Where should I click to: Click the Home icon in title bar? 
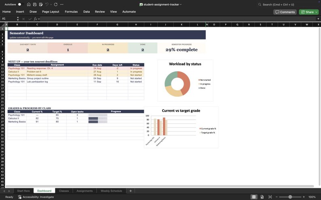point(29,4)
